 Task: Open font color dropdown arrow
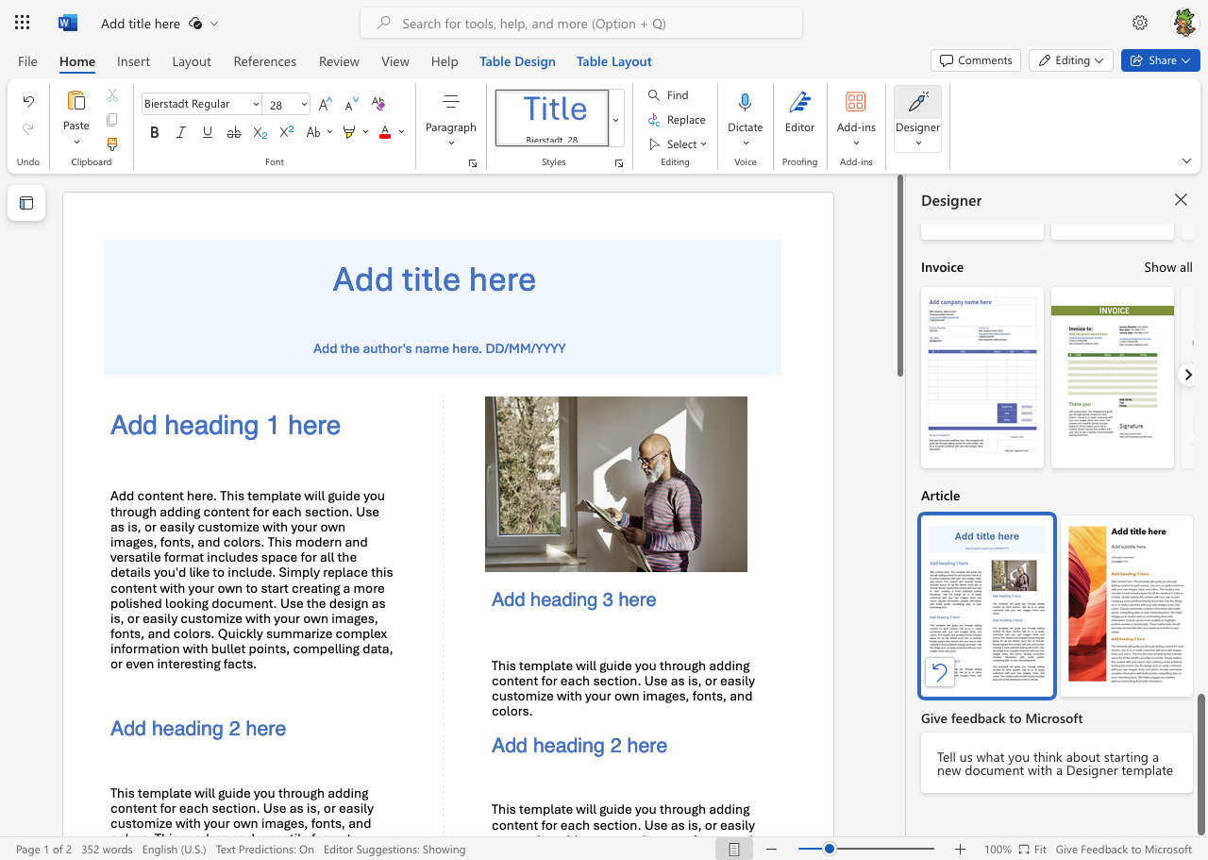tap(401, 132)
